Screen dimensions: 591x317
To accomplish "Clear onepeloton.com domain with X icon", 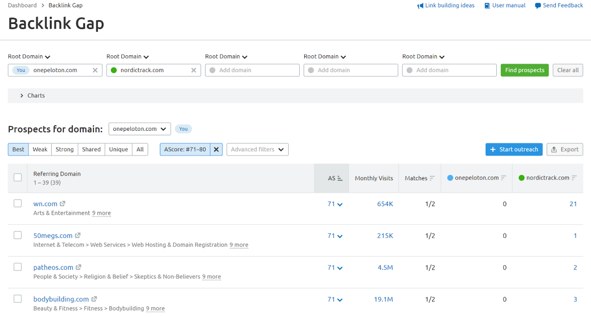I will click(x=95, y=70).
